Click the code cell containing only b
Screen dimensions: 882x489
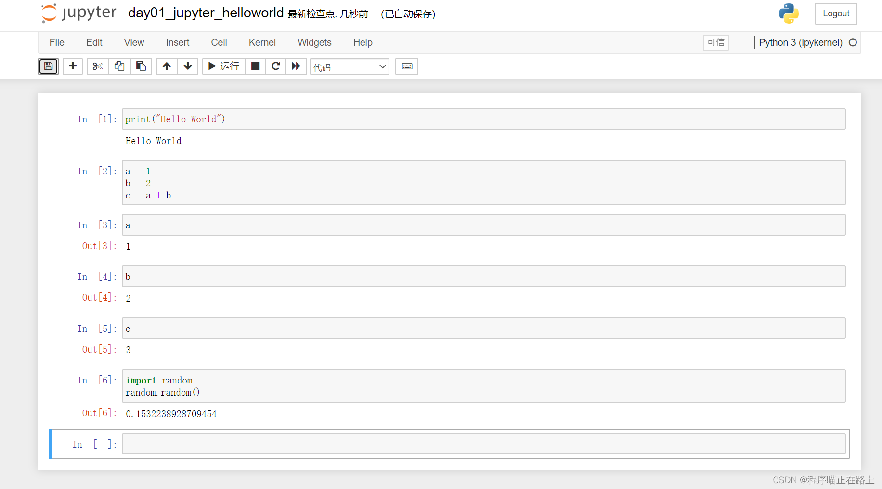tap(484, 277)
